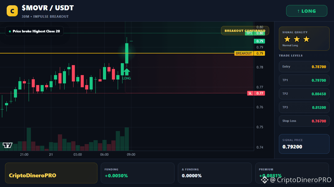Click the 06:00 time axis label
The width and height of the screenshot is (334, 187).
click(104, 155)
